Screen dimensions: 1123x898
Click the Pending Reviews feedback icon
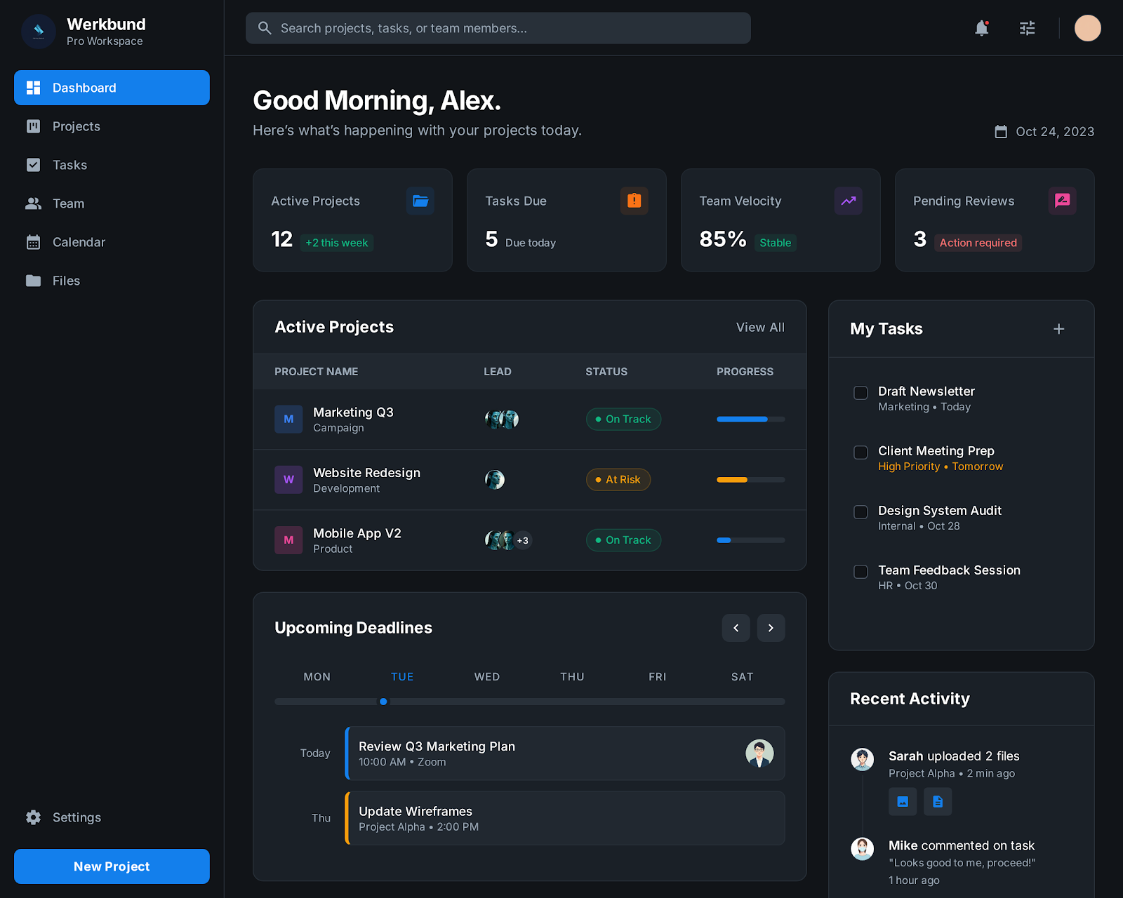1062,201
